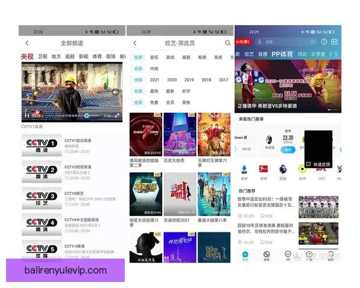Filter variety shows by 喜剧
The image size is (360, 288).
tap(186, 58)
